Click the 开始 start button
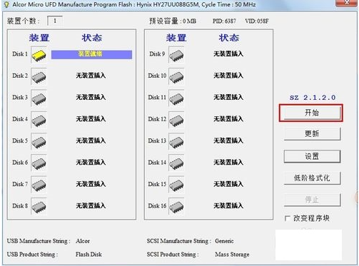This screenshot has height=266, width=359. click(x=312, y=113)
